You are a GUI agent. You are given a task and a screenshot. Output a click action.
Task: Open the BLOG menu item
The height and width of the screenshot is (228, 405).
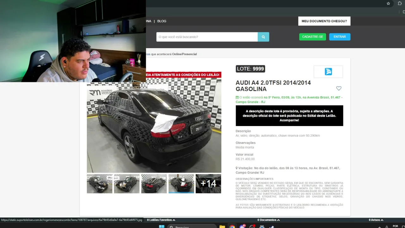(162, 21)
